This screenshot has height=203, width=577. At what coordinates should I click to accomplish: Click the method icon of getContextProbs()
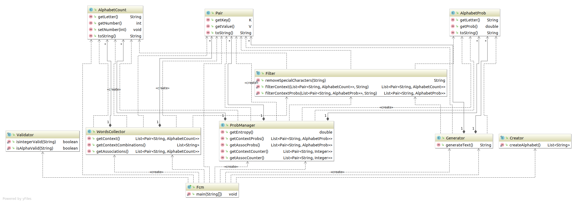coord(222,138)
